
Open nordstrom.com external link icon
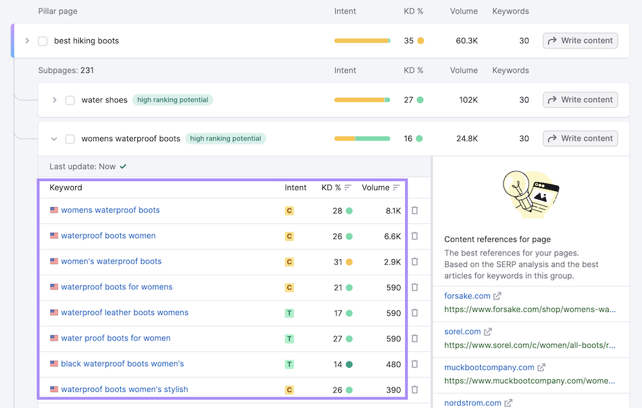tap(508, 403)
